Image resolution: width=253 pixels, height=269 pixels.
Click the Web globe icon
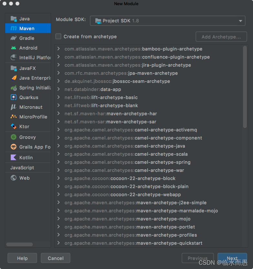(14, 178)
